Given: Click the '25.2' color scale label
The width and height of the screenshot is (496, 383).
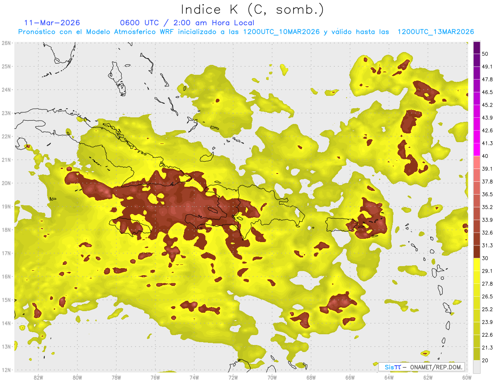Looking at the screenshot, I should (487, 309).
